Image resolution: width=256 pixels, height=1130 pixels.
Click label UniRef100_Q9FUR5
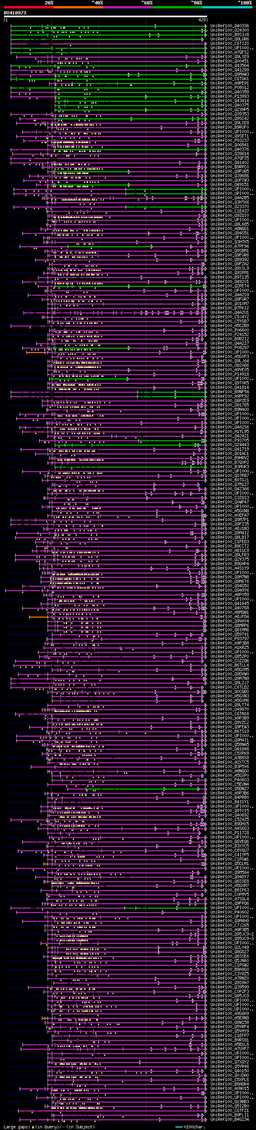click(230, 172)
